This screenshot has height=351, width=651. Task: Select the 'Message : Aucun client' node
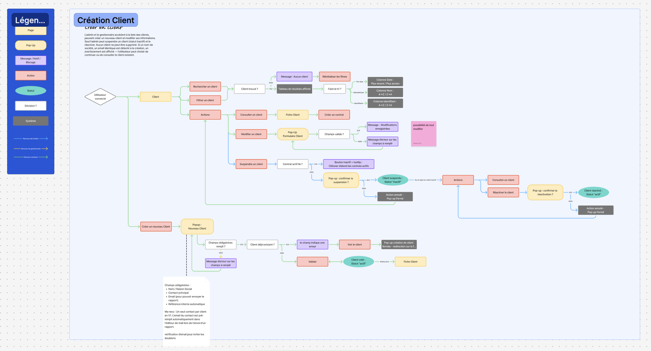pos(294,76)
